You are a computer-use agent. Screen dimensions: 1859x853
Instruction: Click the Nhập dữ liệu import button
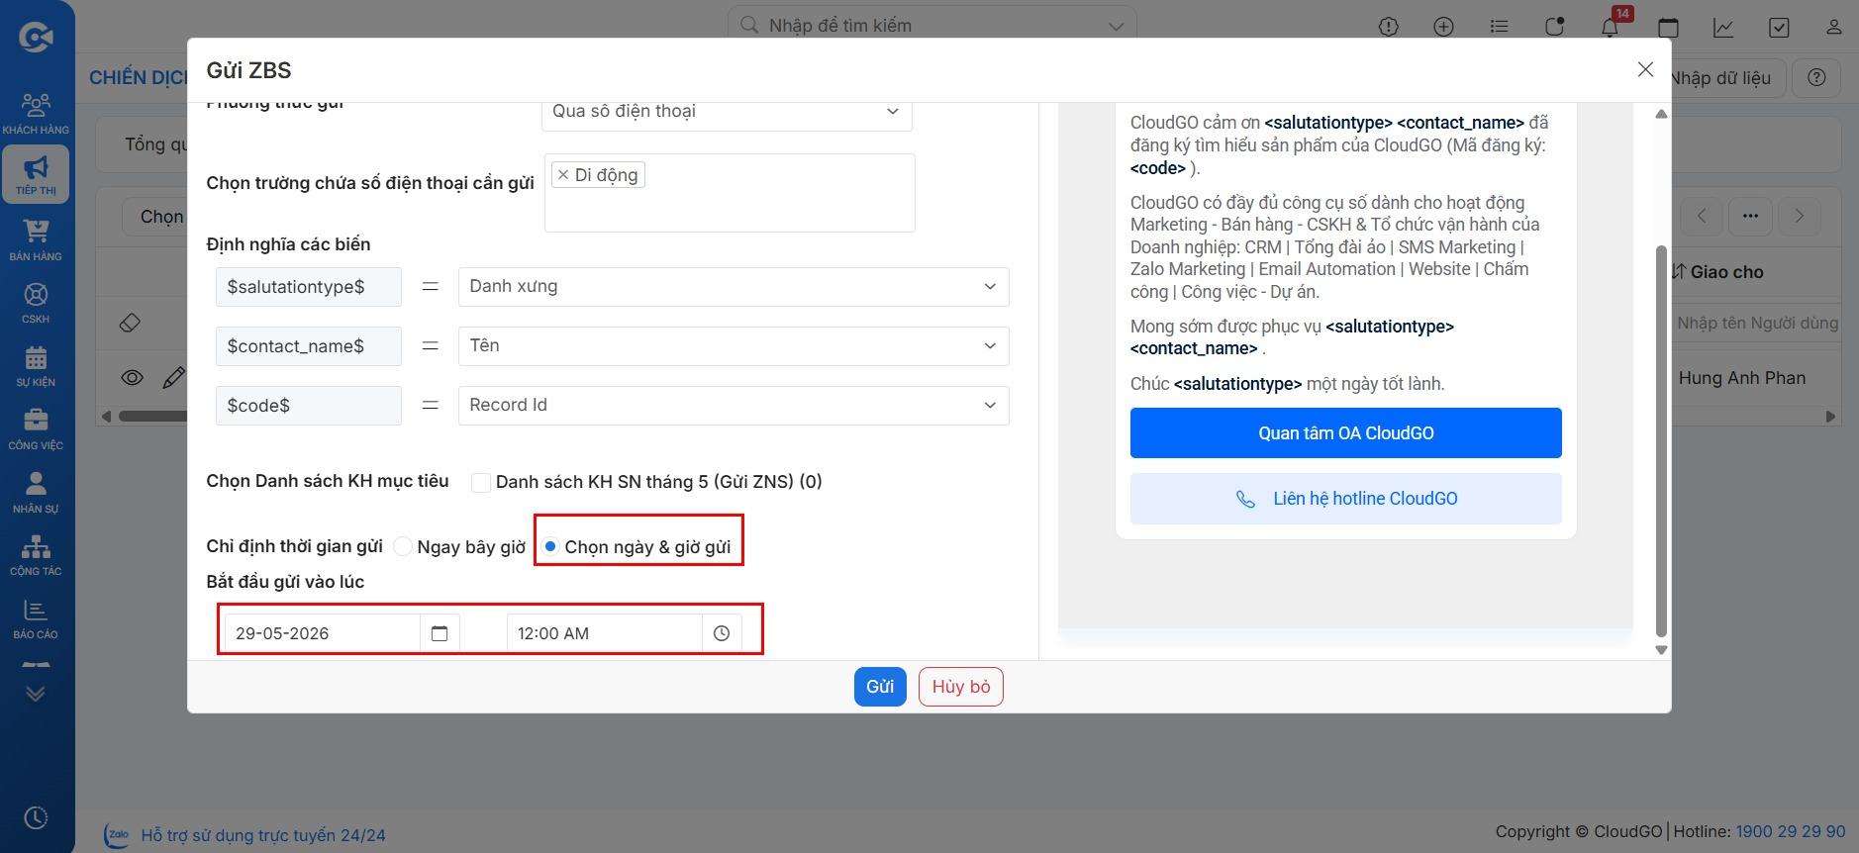point(1728,77)
